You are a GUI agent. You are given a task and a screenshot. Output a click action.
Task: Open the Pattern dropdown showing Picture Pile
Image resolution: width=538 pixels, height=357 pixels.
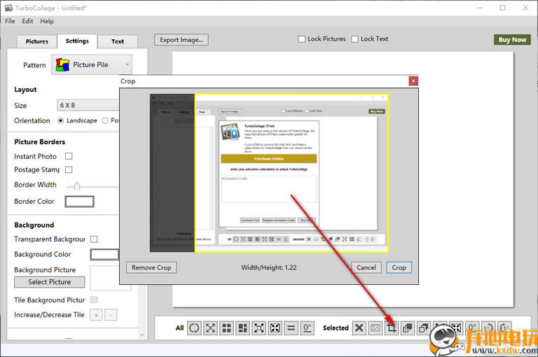pyautogui.click(x=92, y=65)
